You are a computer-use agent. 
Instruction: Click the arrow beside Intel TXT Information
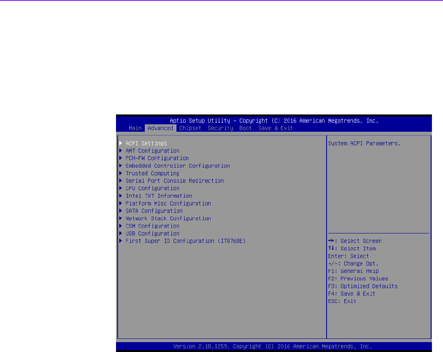pyautogui.click(x=121, y=196)
